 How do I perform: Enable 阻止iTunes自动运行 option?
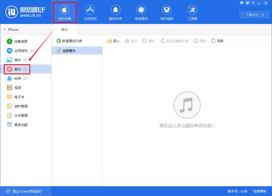pyautogui.click(x=24, y=191)
